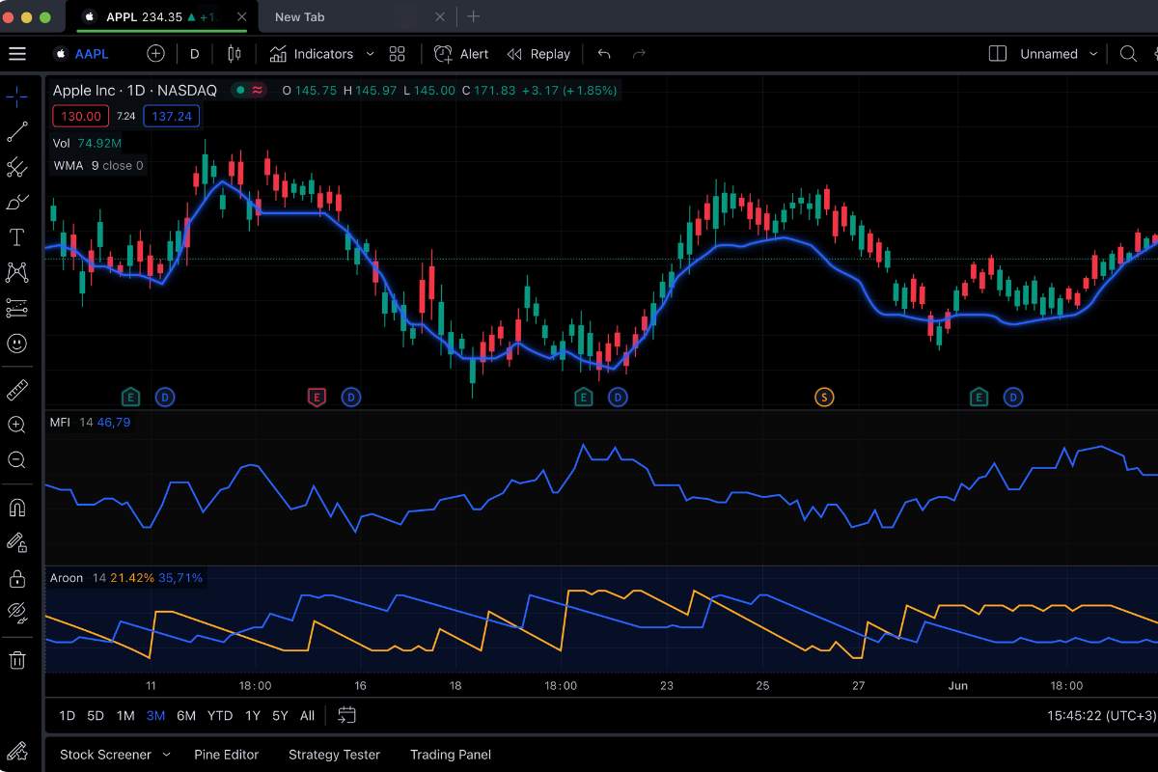Open the emoji icons tool

pos(16,343)
